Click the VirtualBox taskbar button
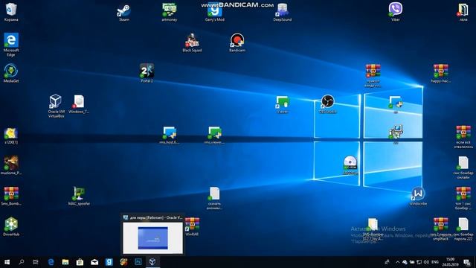 [152, 262]
